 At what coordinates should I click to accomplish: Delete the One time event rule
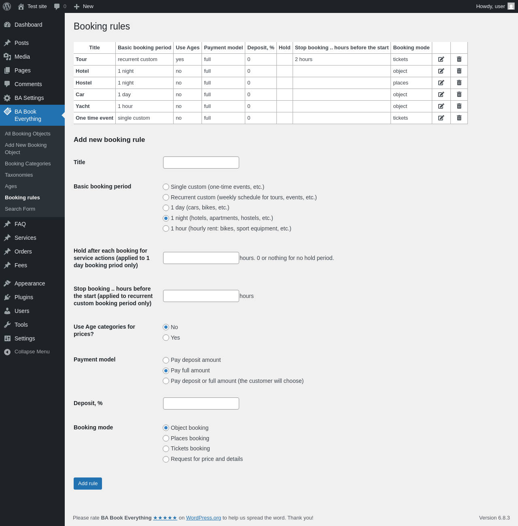click(x=459, y=118)
